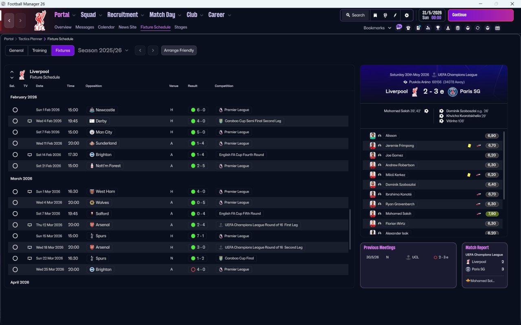521x325 pixels.
Task: Open the Squad menu dropdown arrow
Action: [100, 15]
